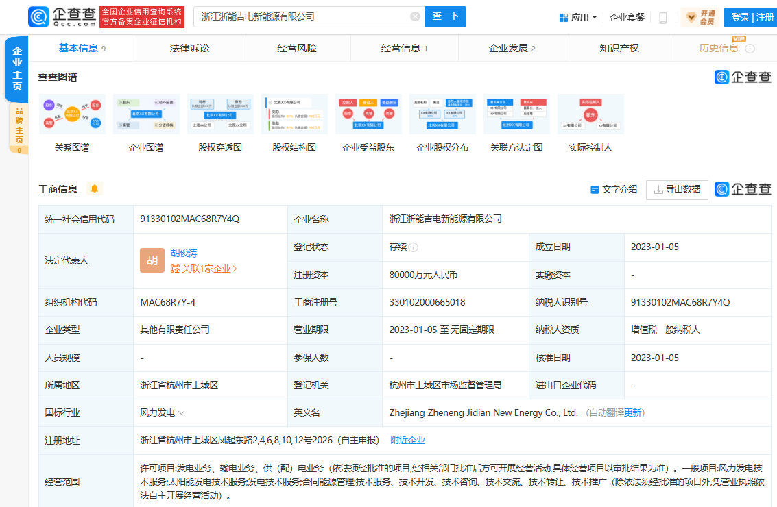Open the 应用 dropdown menu
The height and width of the screenshot is (507, 777).
click(577, 17)
